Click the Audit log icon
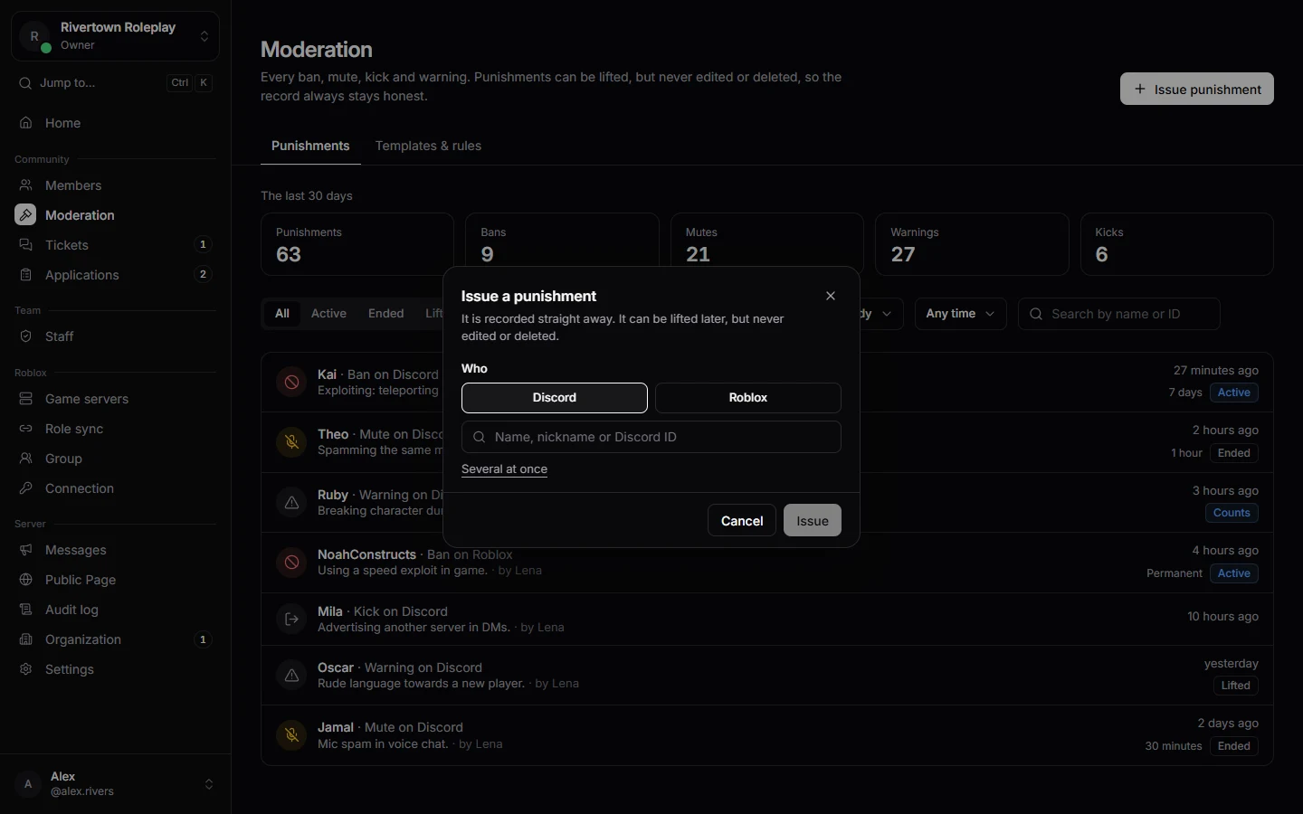The width and height of the screenshot is (1303, 814). click(x=26, y=610)
